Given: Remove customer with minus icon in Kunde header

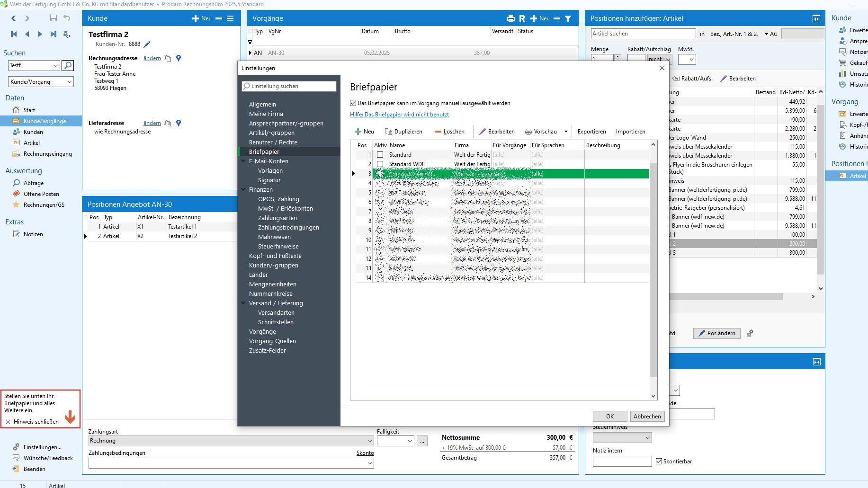Looking at the screenshot, I should [x=219, y=18].
